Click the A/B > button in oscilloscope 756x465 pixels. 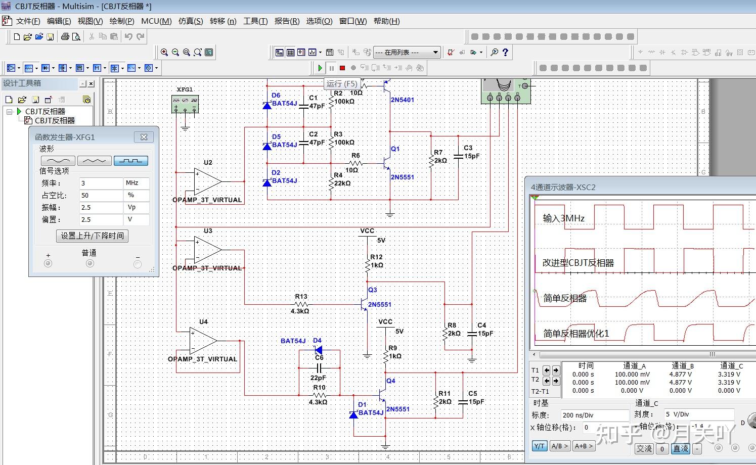point(560,446)
